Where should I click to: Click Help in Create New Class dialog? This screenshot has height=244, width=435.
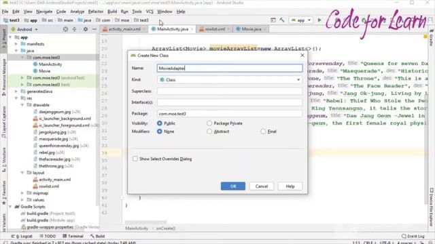coord(290,186)
